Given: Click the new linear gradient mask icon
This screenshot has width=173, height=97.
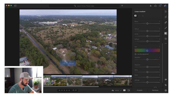Looking at the screenshot, I should point(135,16).
